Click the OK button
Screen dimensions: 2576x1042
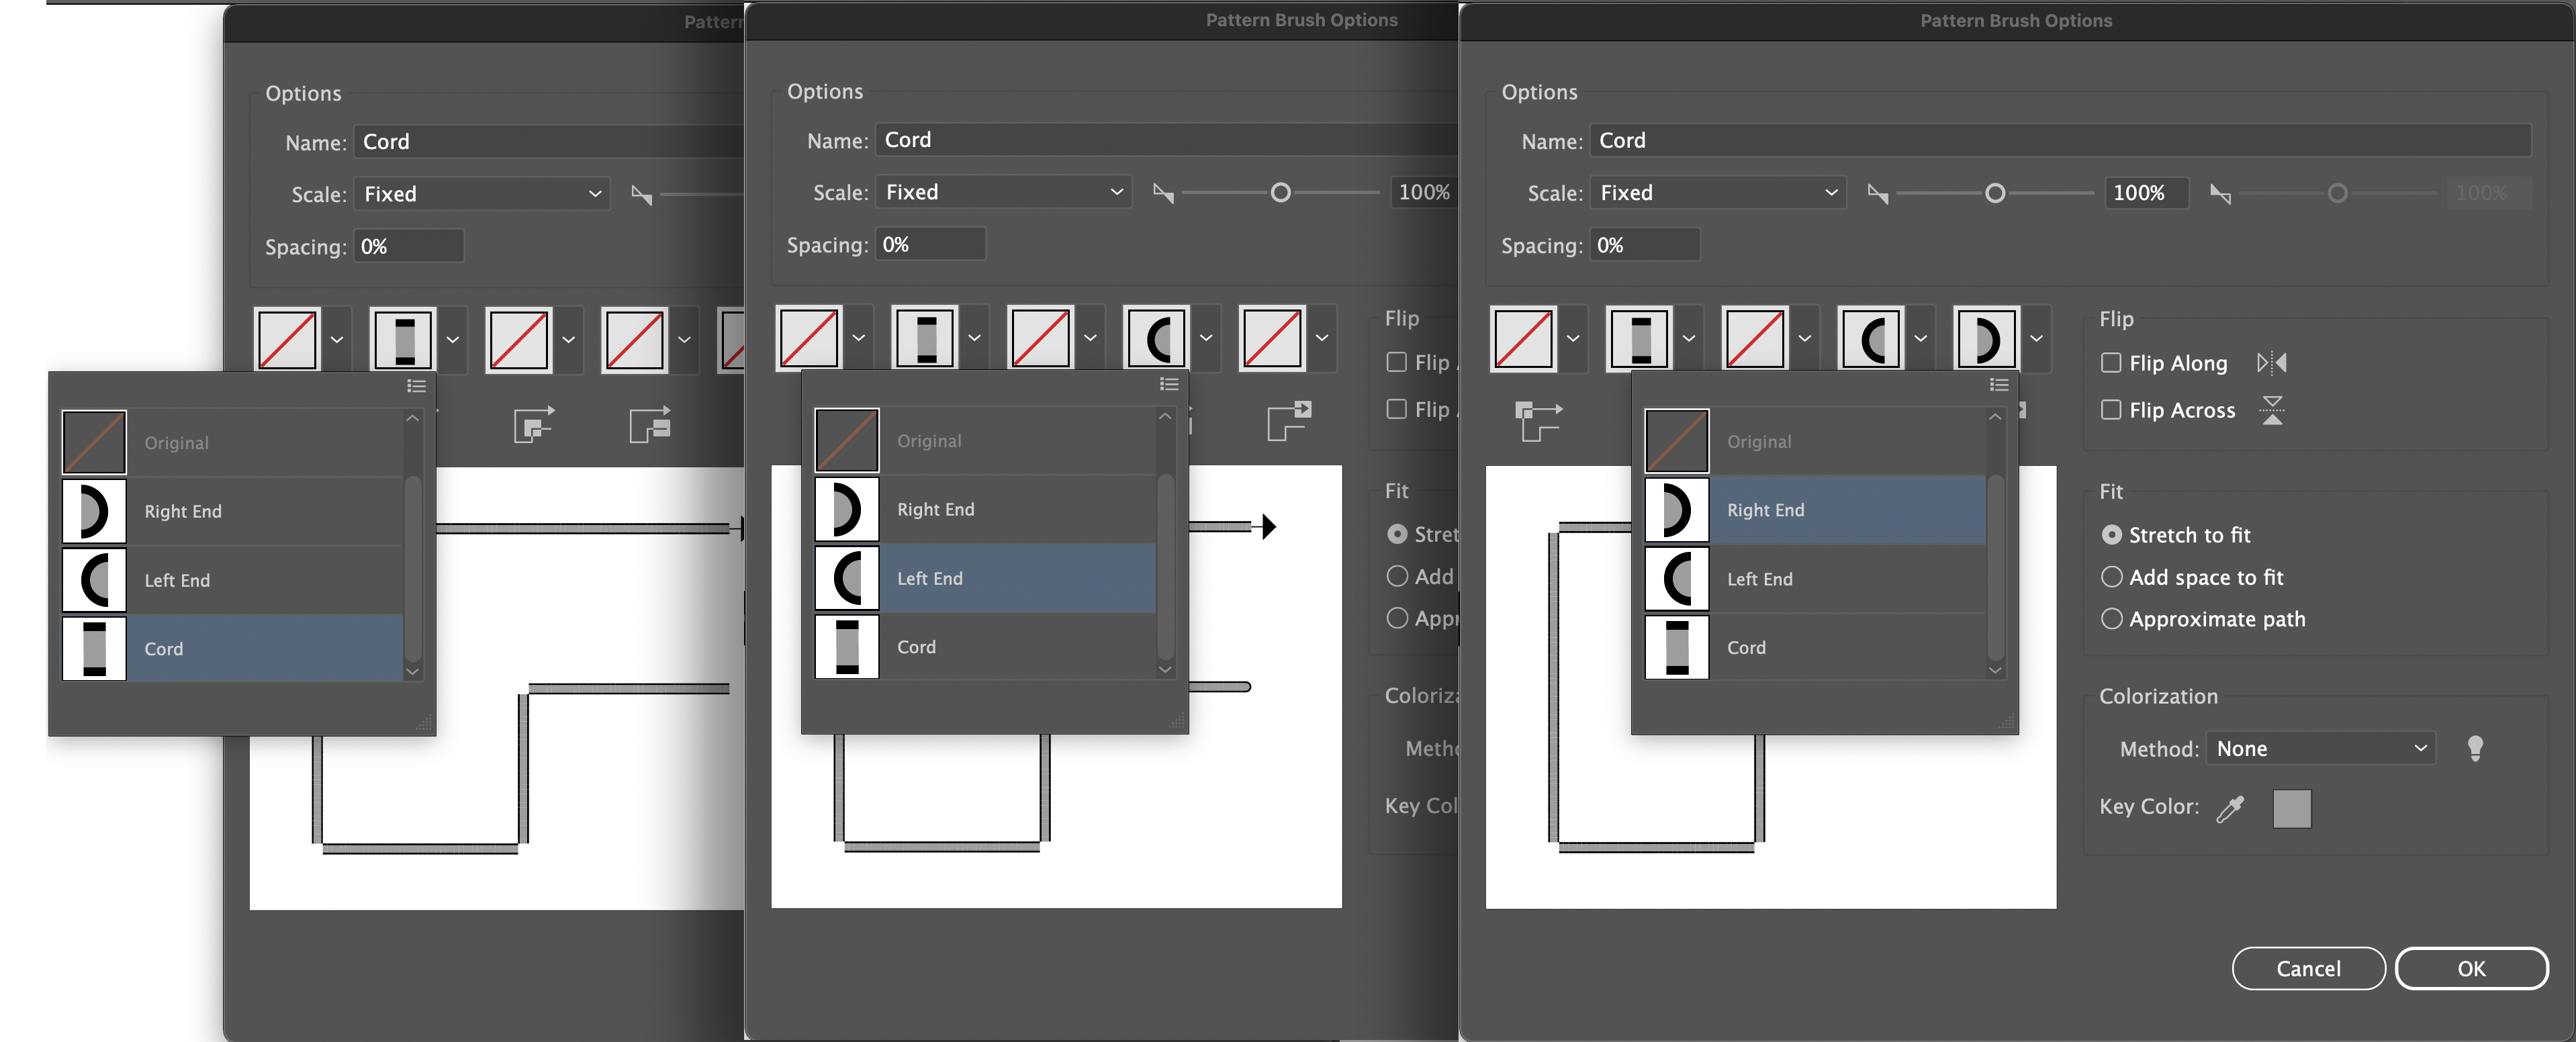coord(2471,968)
